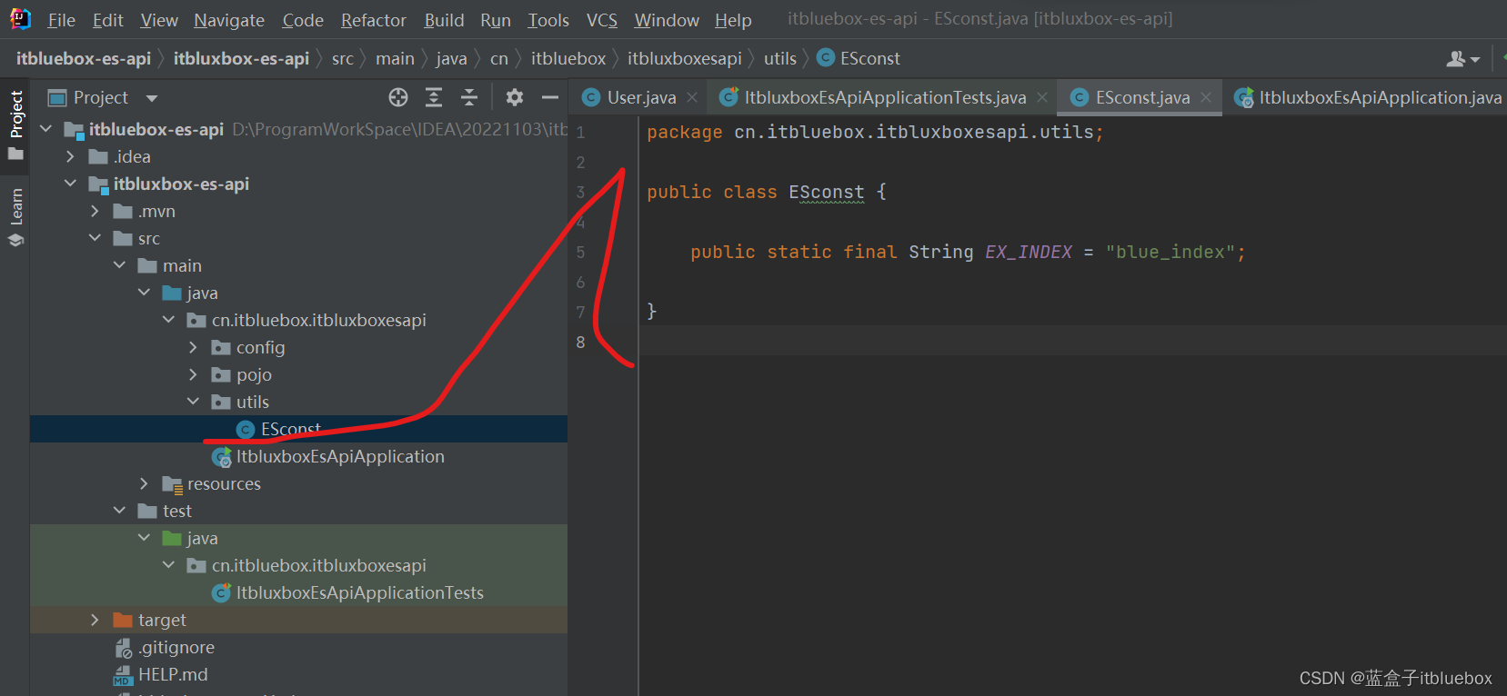Open the Edit menu
Screen dimensions: 1507x696
point(107,20)
